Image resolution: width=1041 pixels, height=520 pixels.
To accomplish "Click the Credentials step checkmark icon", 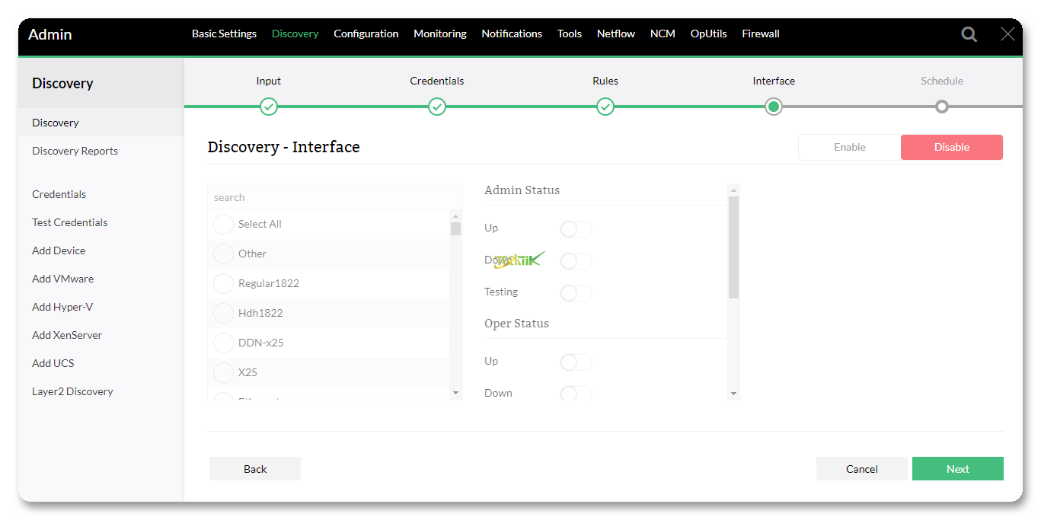I will pos(437,107).
